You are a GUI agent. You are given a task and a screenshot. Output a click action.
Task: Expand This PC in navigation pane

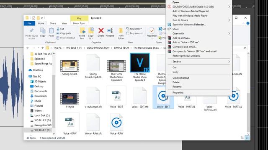35,77
